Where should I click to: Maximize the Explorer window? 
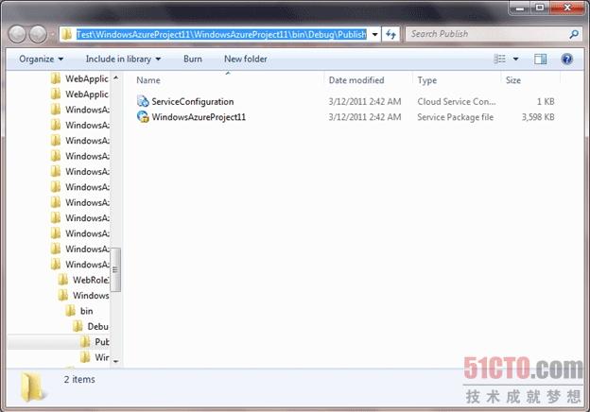(x=540, y=8)
